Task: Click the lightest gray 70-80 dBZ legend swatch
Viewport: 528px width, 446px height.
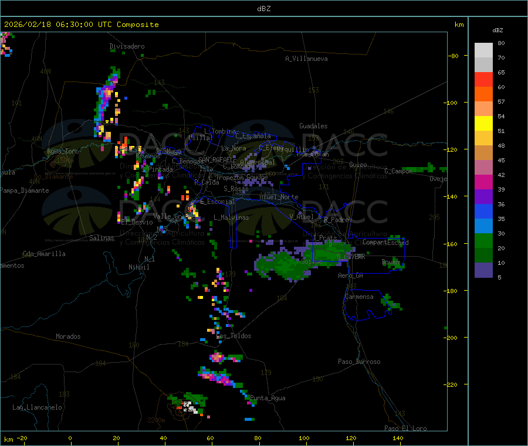Action: click(x=483, y=50)
